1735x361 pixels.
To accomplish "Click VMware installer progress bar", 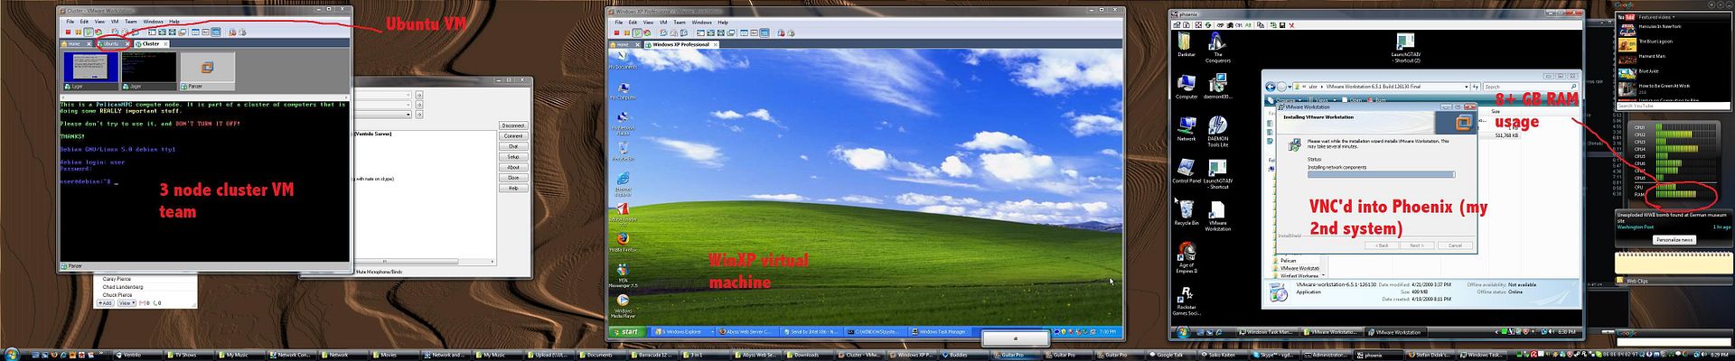I will click(1381, 174).
